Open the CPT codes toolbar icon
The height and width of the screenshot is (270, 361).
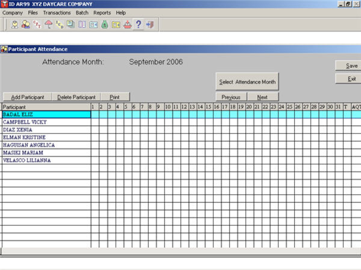click(37, 24)
